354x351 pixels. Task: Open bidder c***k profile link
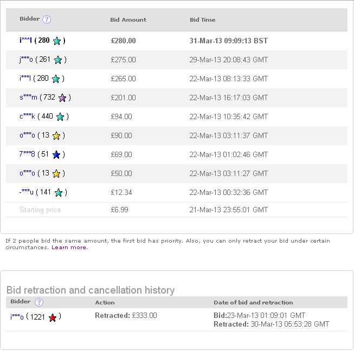(x=27, y=116)
